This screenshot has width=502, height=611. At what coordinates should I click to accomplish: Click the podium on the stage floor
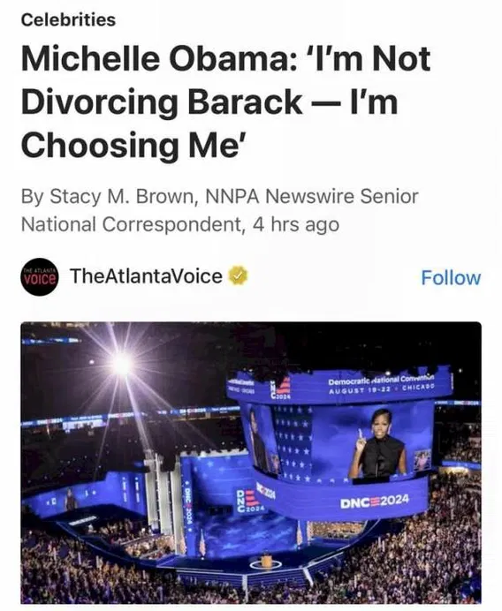tap(266, 562)
